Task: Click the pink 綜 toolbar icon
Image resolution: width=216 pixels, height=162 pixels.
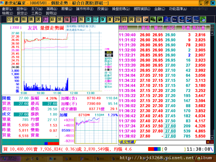Action: (x=74, y=19)
